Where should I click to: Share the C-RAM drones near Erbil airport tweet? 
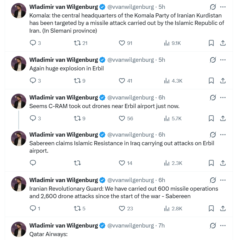pos(223,118)
